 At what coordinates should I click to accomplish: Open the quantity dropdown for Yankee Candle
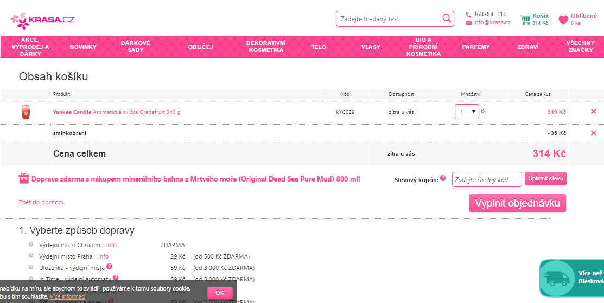467,112
